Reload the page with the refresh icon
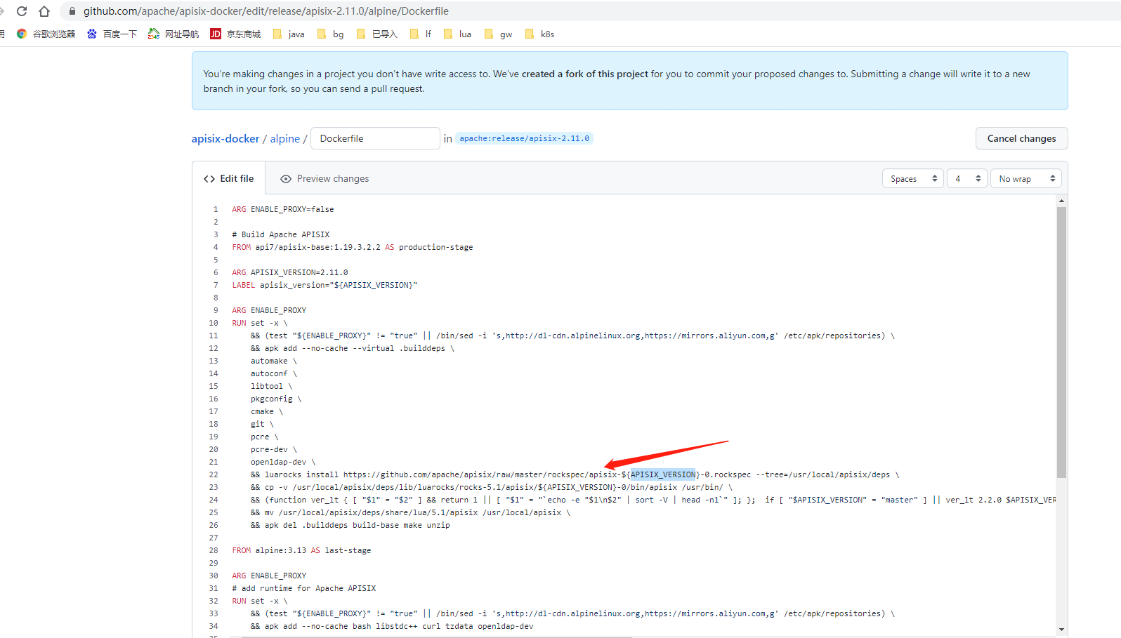This screenshot has width=1121, height=638. click(x=22, y=11)
